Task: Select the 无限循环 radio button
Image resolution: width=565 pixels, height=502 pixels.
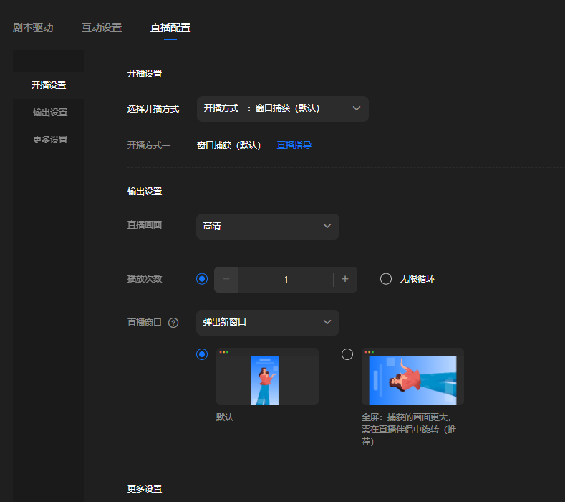Action: click(x=386, y=279)
